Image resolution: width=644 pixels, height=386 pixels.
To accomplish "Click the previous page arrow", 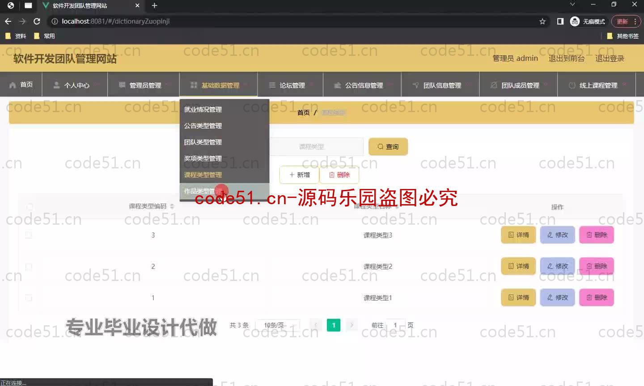I will coord(316,325).
